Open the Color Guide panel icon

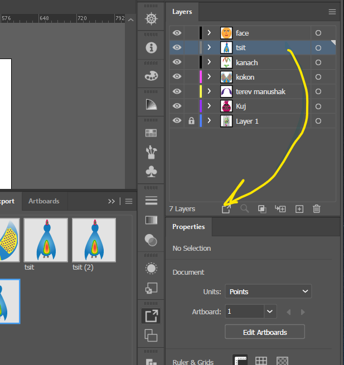pos(151,104)
